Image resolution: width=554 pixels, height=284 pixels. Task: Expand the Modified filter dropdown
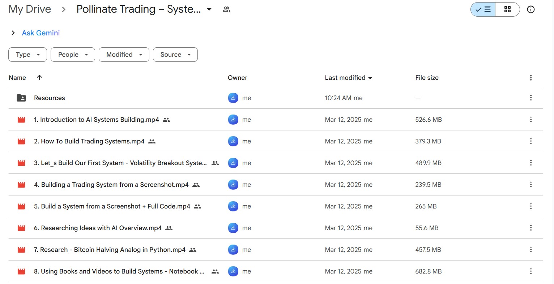(124, 55)
